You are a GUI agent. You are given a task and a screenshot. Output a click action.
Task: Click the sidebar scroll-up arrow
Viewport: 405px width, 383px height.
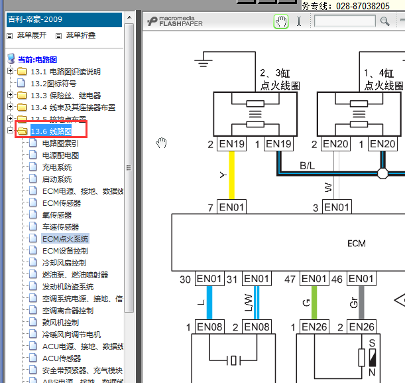pos(129,17)
